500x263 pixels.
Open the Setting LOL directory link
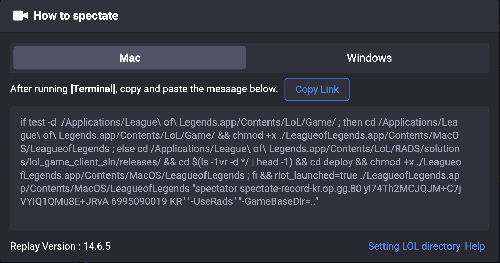pos(414,246)
